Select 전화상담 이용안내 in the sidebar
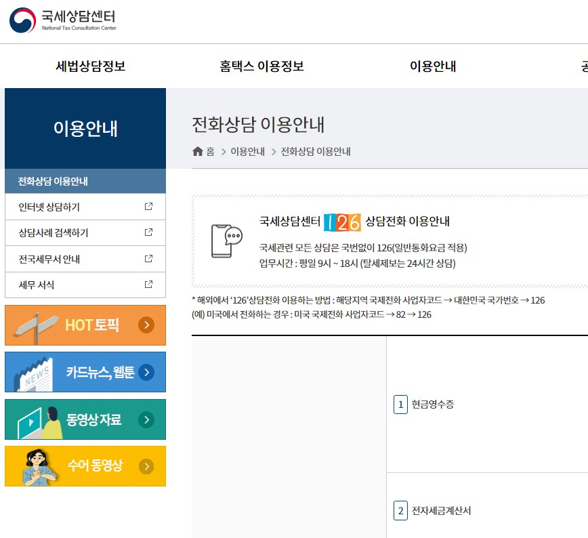Screen dimensions: 588x538 85,181
